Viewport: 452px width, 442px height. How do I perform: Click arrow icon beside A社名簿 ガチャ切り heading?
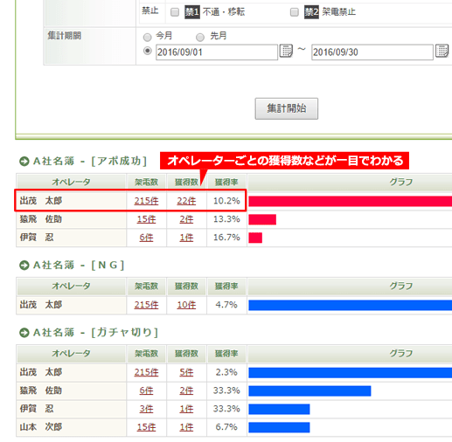24,333
